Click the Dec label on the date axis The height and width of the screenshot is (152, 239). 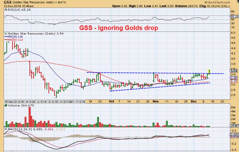(x=194, y=102)
